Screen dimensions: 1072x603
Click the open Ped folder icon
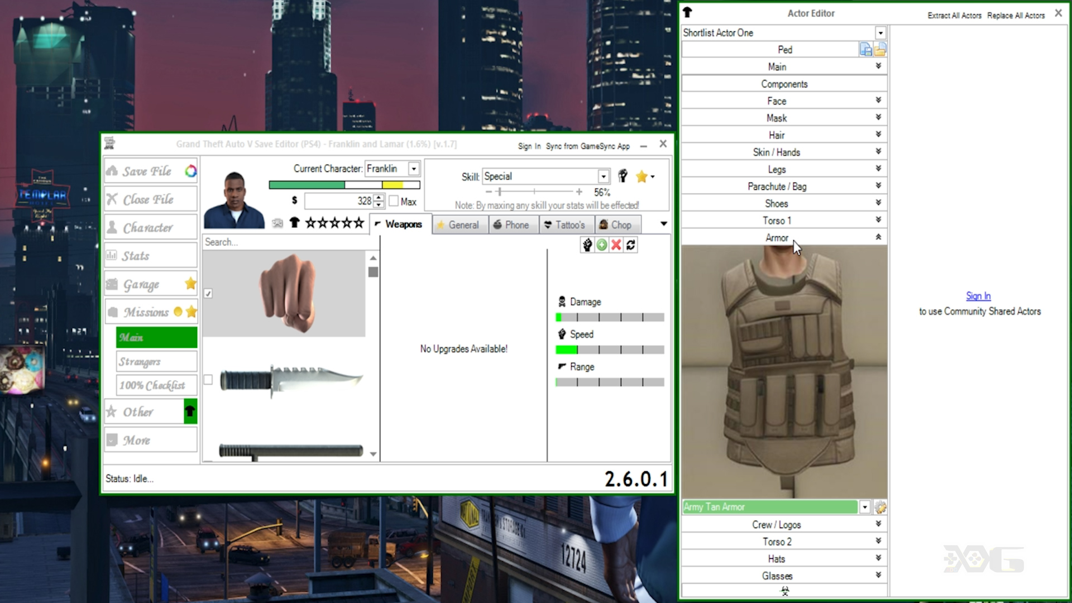(x=880, y=50)
